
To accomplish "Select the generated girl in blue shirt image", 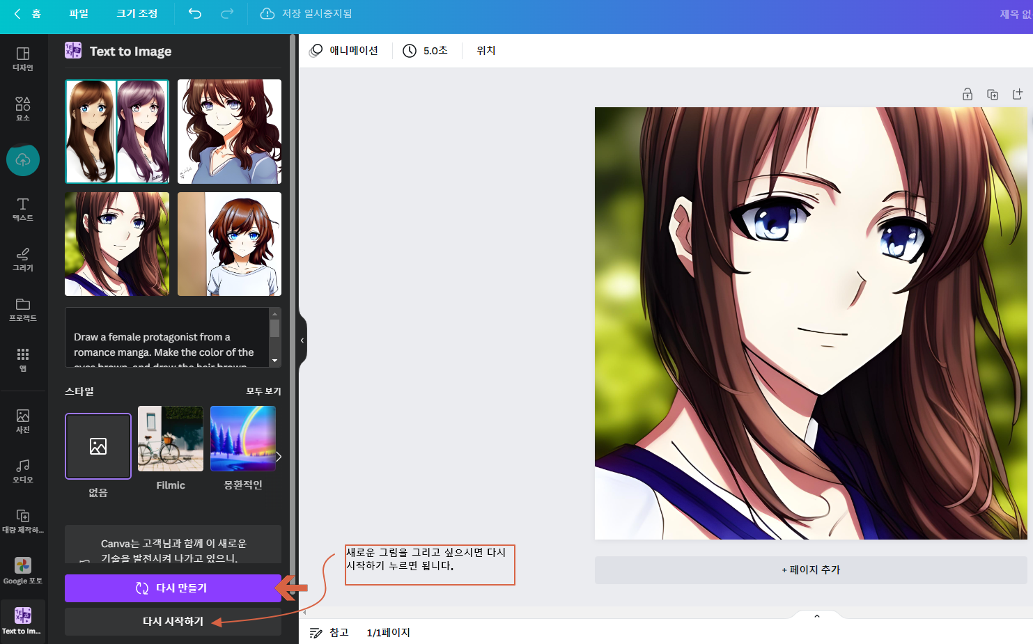I will (x=230, y=132).
